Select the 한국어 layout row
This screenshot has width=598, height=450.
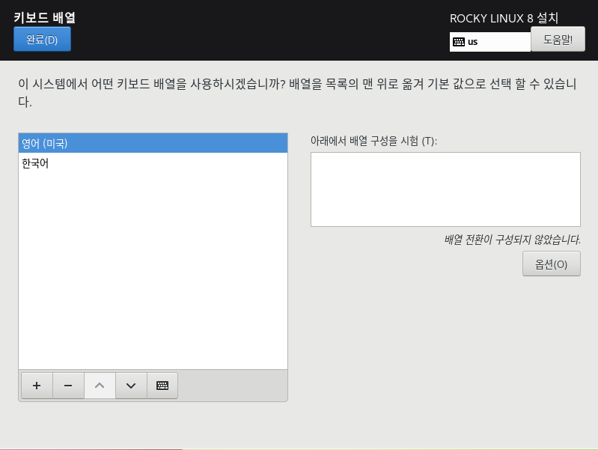coord(153,163)
